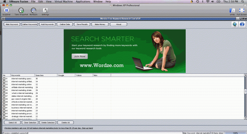247x134 pixels.
Task: Click the Main Keyword button
Action: tap(12, 24)
